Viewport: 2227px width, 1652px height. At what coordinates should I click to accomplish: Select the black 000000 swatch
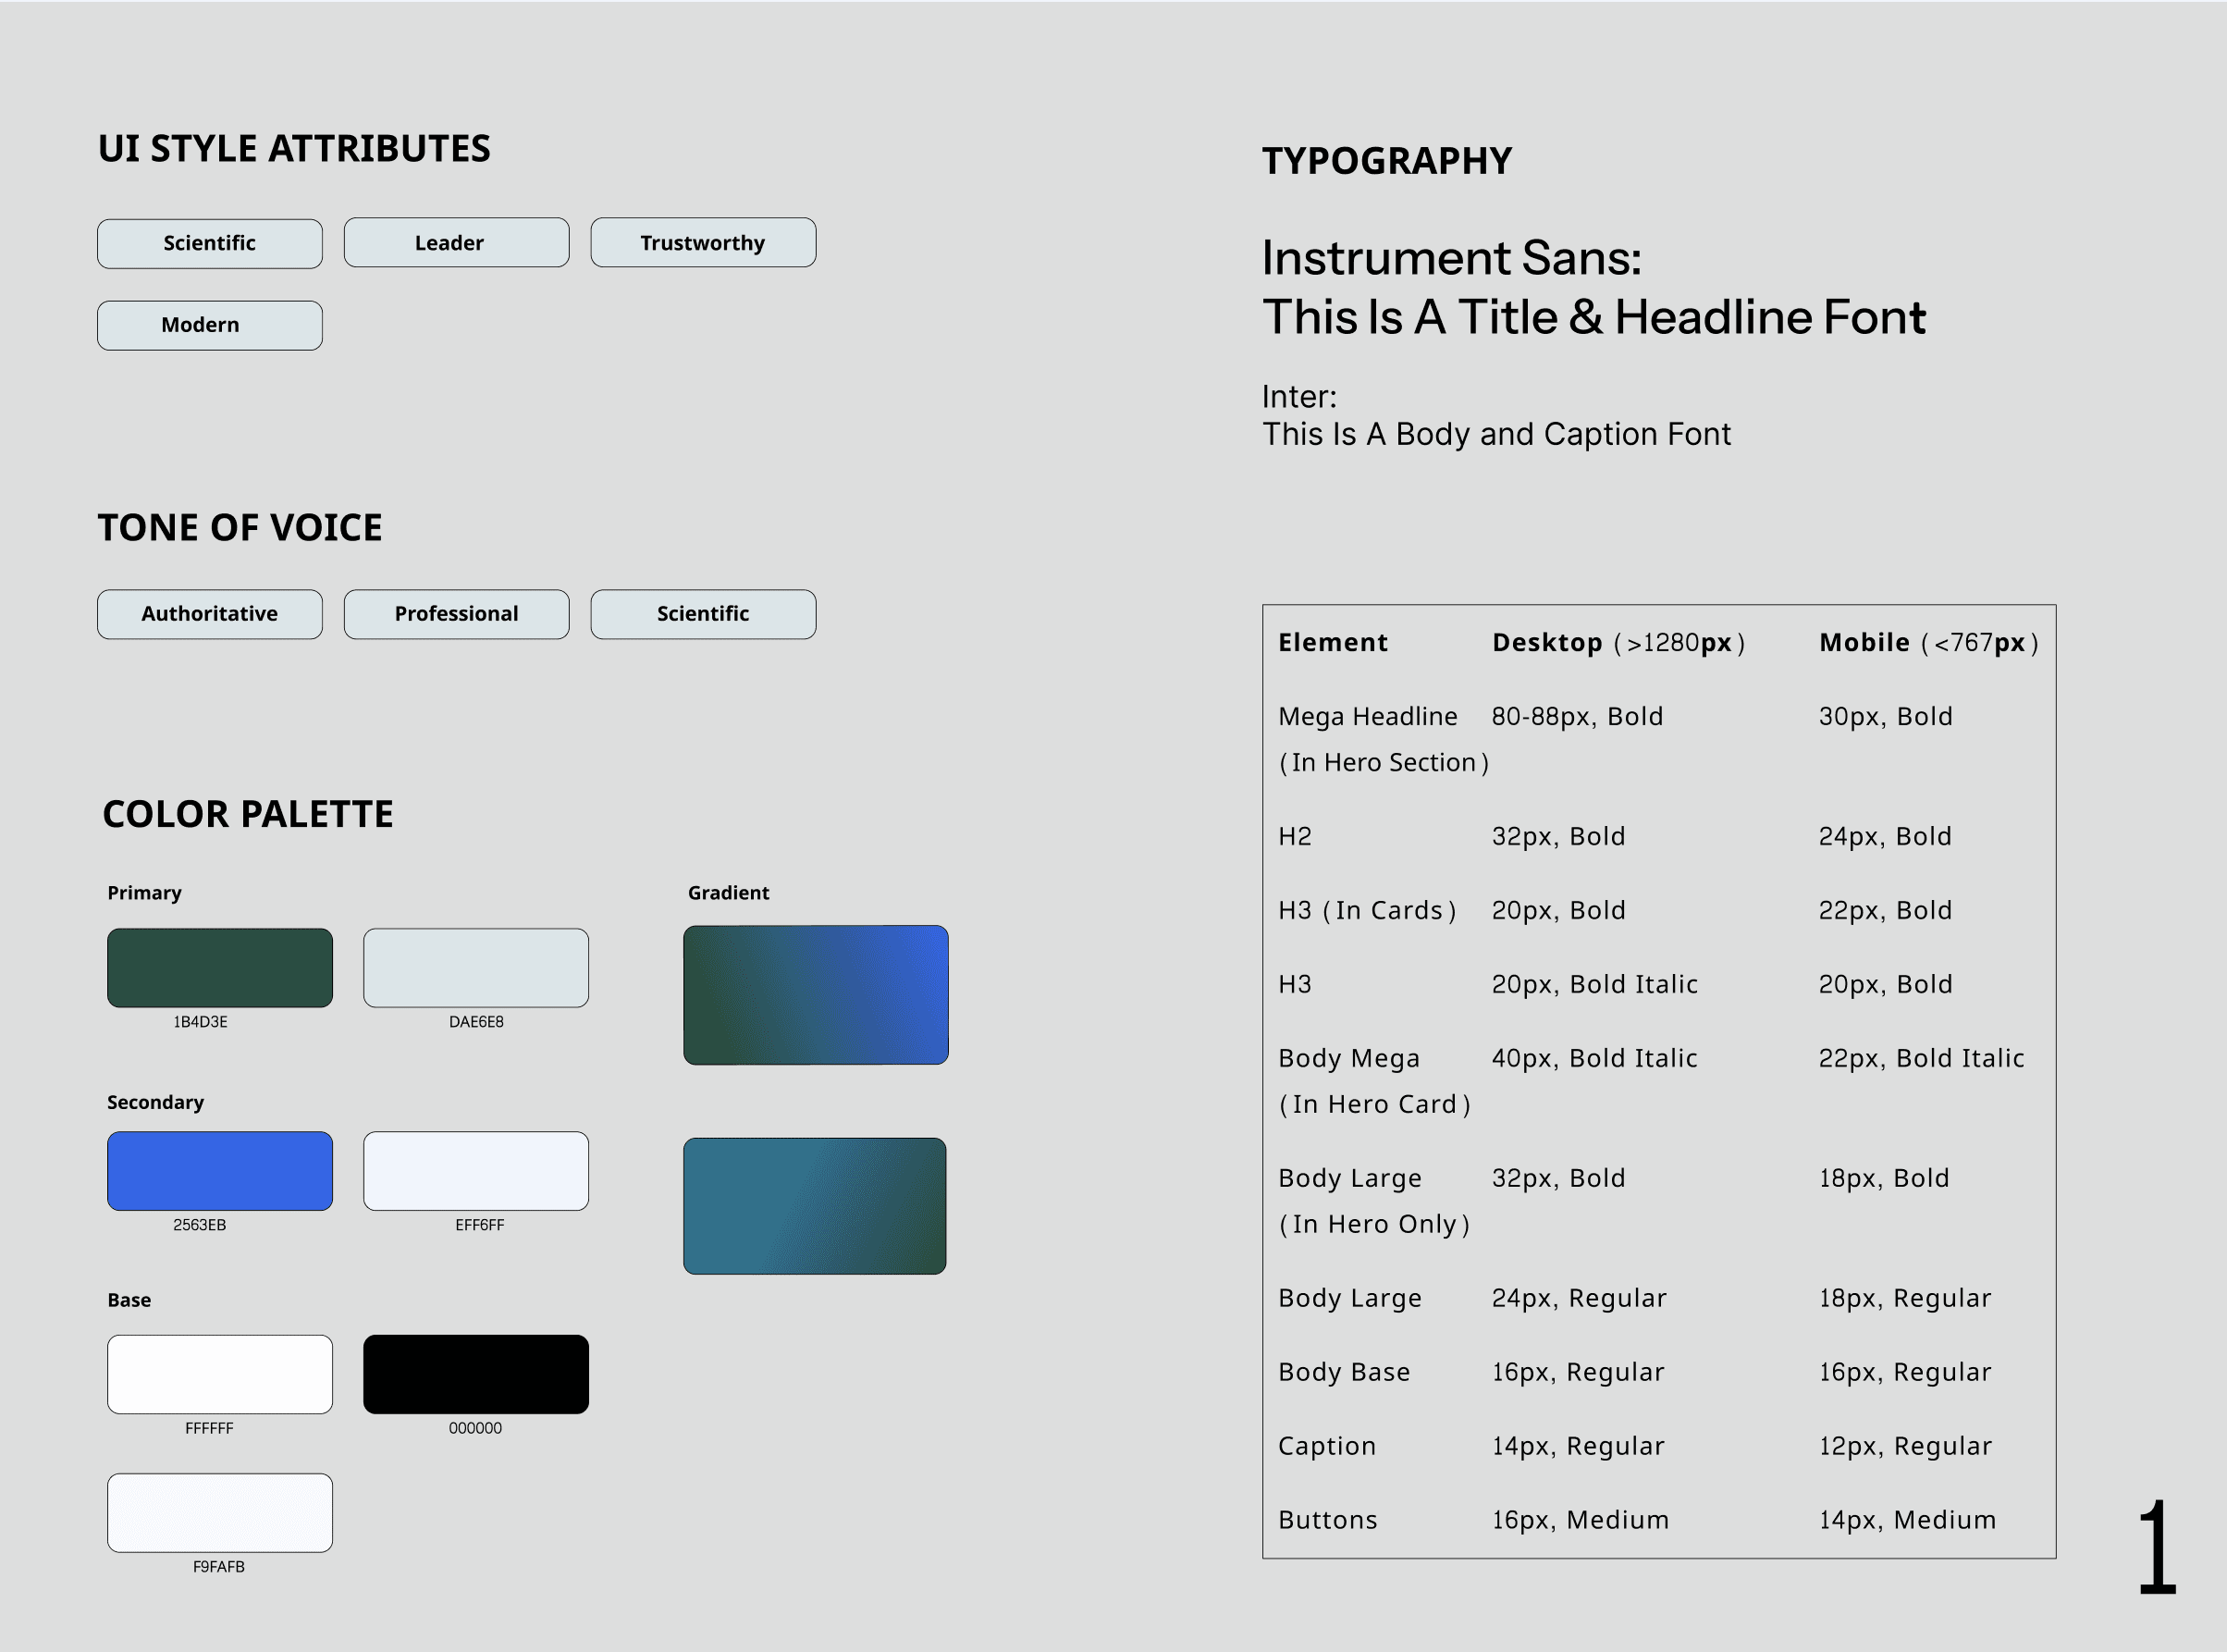pyautogui.click(x=475, y=1373)
